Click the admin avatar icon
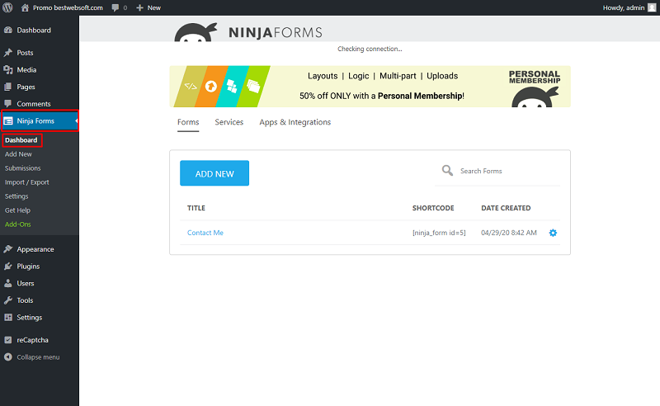 [x=652, y=7]
